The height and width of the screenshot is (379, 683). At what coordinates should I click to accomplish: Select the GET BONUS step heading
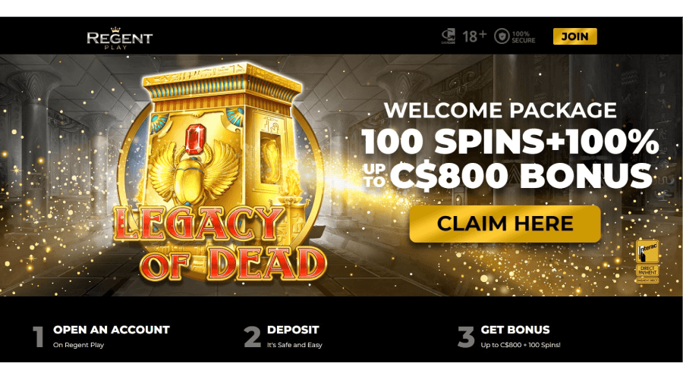(x=515, y=330)
